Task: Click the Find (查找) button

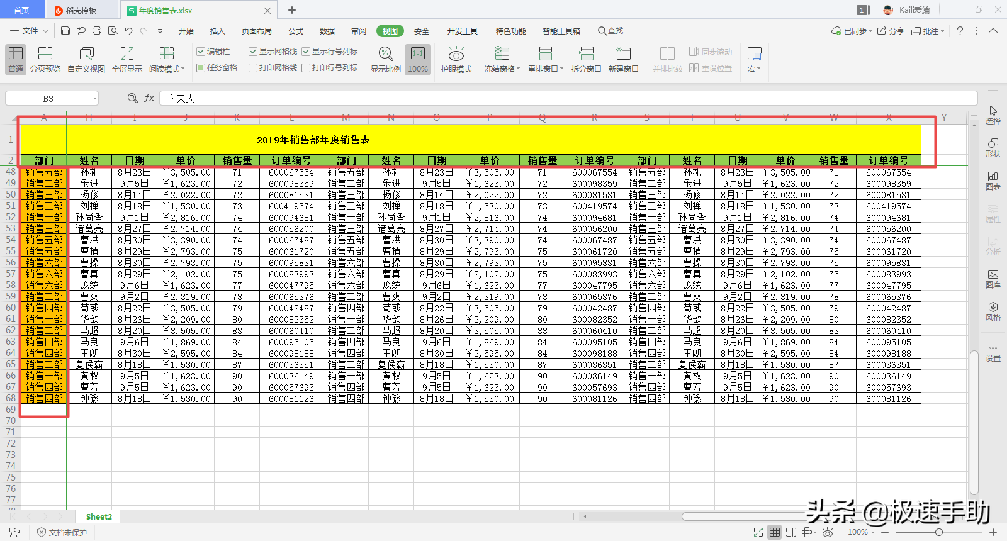Action: click(x=610, y=31)
